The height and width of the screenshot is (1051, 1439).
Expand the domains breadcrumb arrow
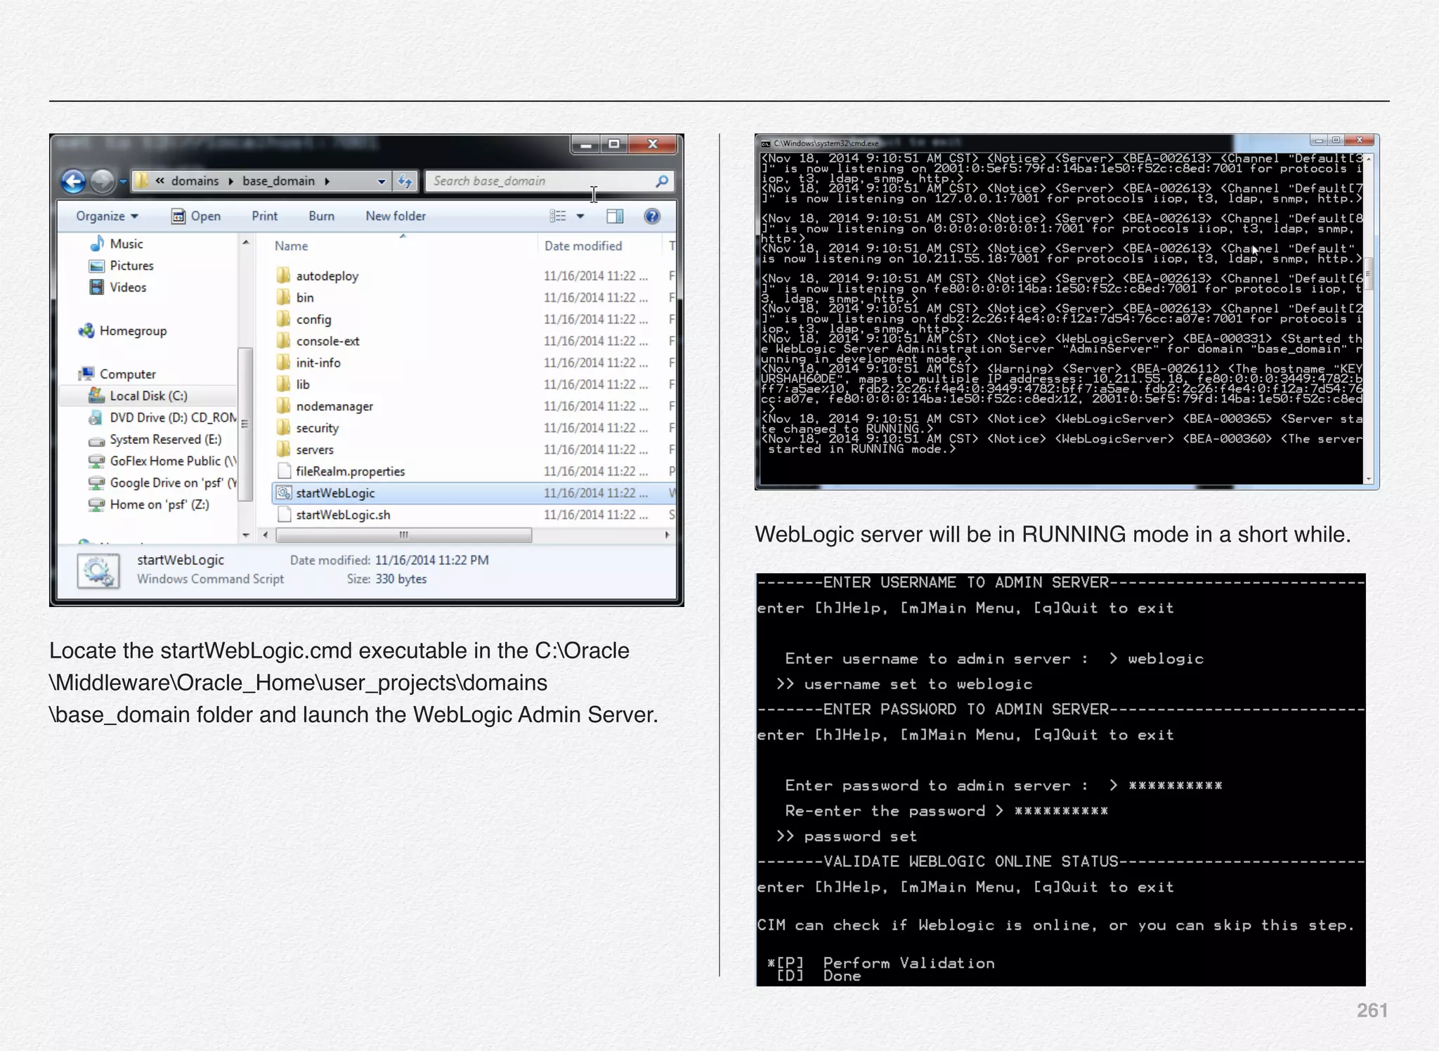(230, 181)
